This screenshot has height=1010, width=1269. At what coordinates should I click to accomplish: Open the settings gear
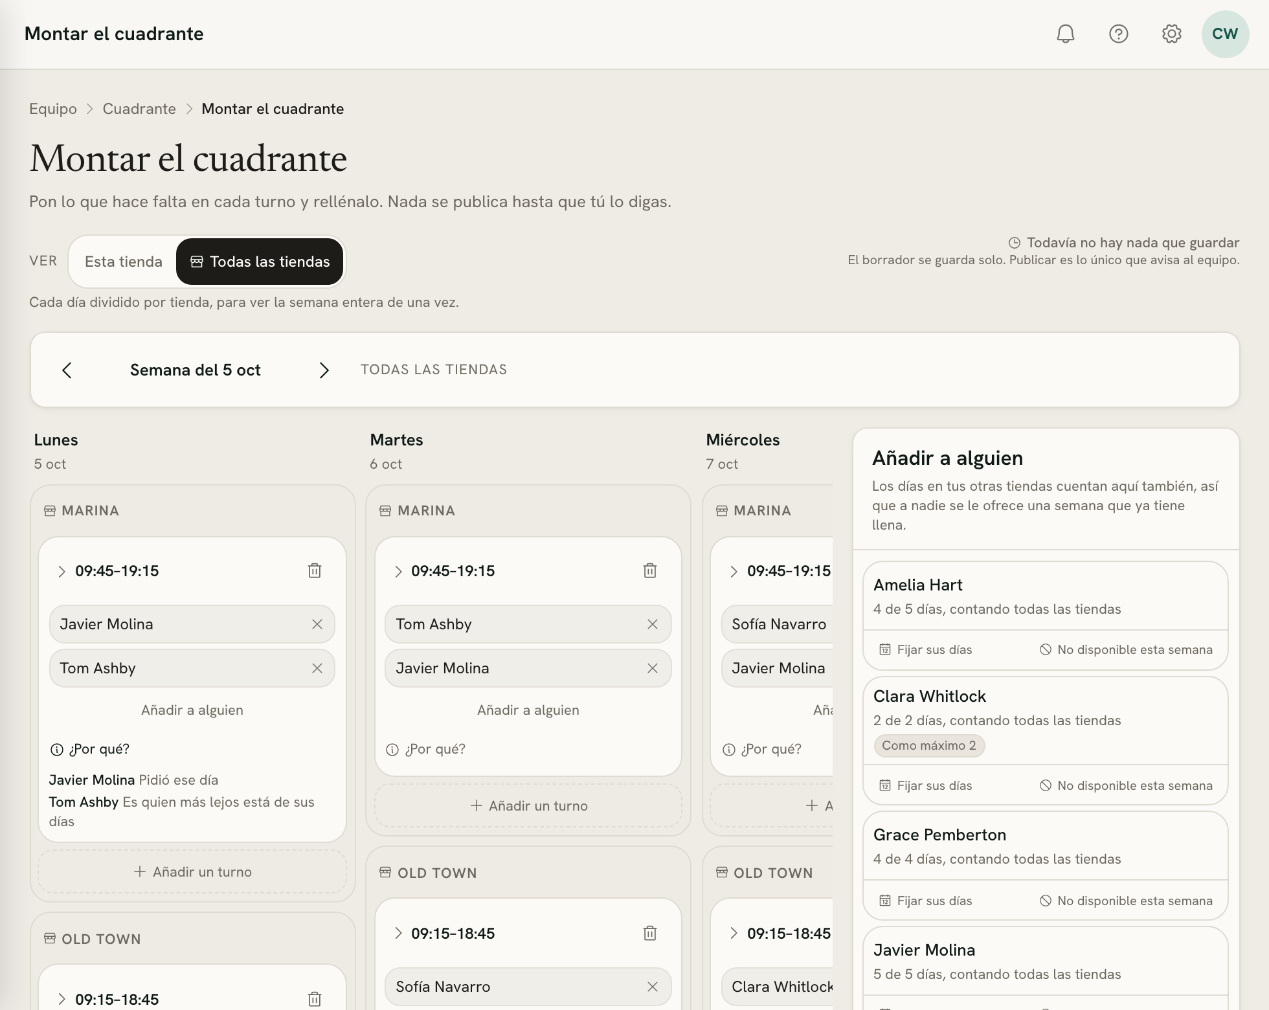[x=1172, y=34]
